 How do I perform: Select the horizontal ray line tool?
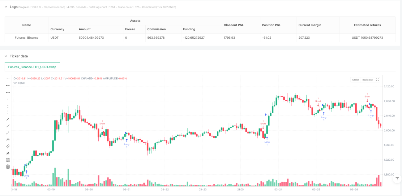8,85
